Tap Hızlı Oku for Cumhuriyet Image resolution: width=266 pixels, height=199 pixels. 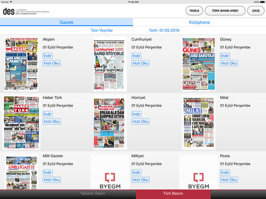click(x=140, y=63)
